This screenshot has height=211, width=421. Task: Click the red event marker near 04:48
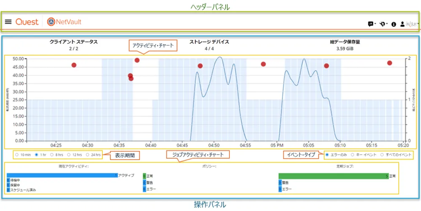tap(200, 66)
